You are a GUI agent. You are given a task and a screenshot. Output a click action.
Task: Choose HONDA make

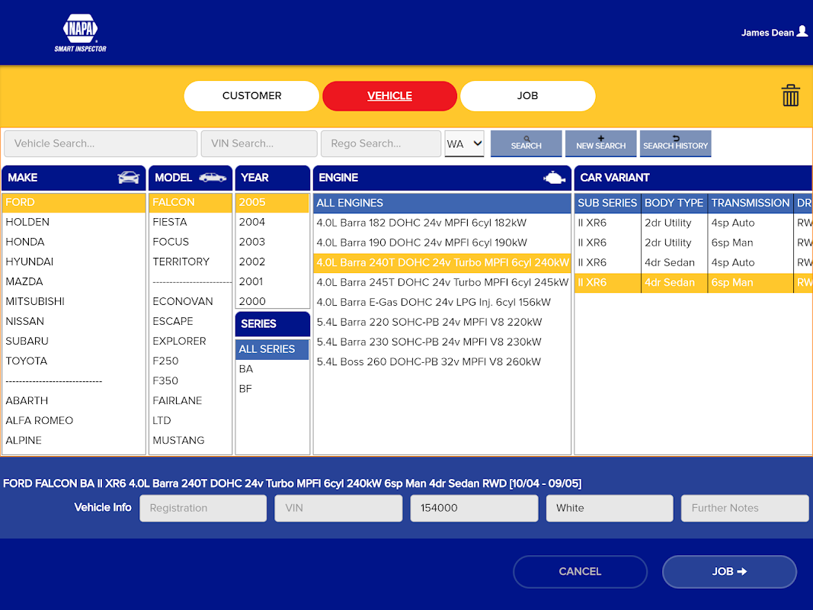(x=74, y=242)
